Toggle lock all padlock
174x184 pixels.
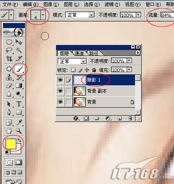point(94,70)
